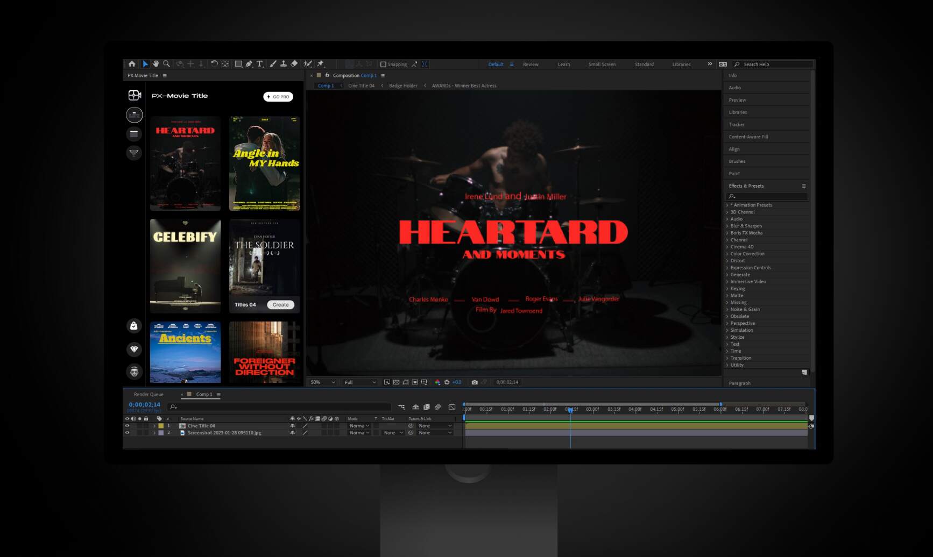Image resolution: width=933 pixels, height=557 pixels.
Task: Open the Full resolution dropdown
Action: [x=360, y=382]
